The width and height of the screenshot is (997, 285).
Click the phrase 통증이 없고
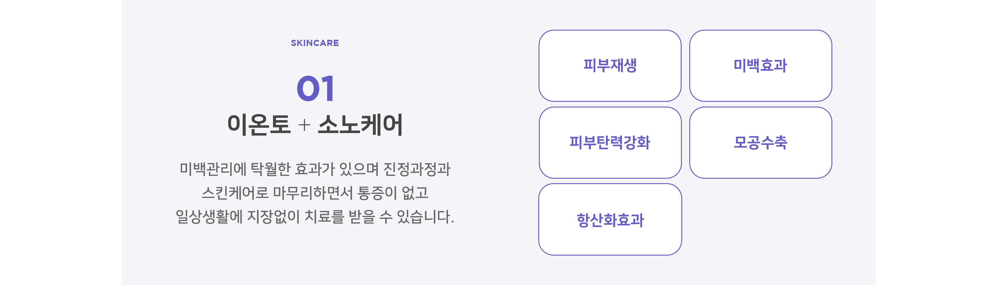393,193
